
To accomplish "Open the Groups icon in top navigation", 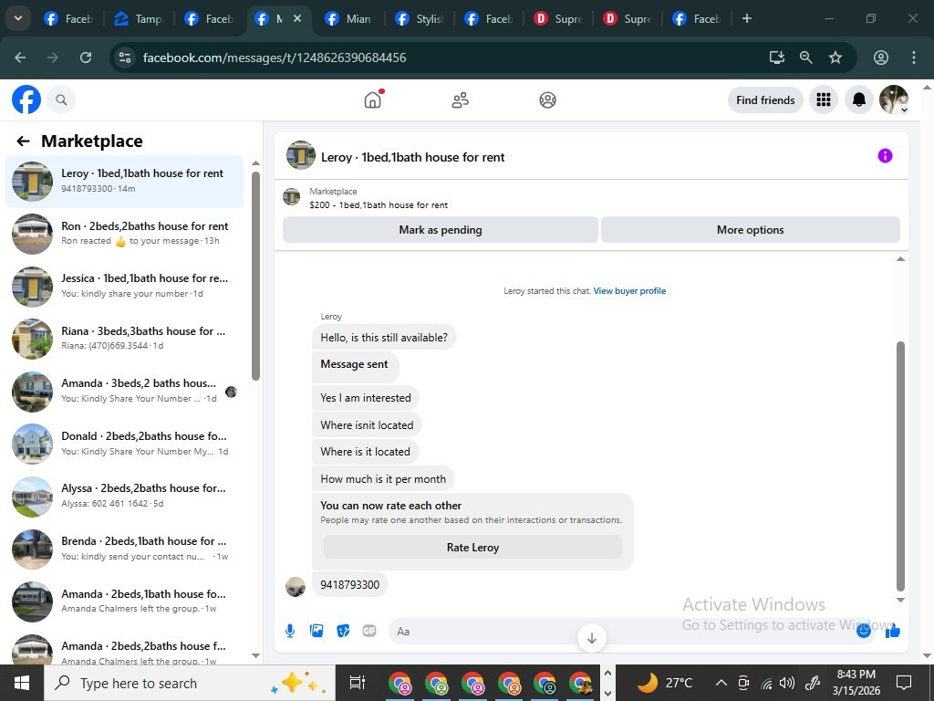I will point(547,99).
